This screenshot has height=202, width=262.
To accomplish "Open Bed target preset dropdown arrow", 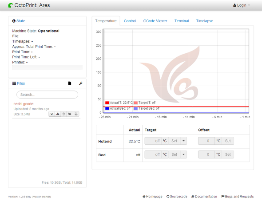I will [183, 154].
